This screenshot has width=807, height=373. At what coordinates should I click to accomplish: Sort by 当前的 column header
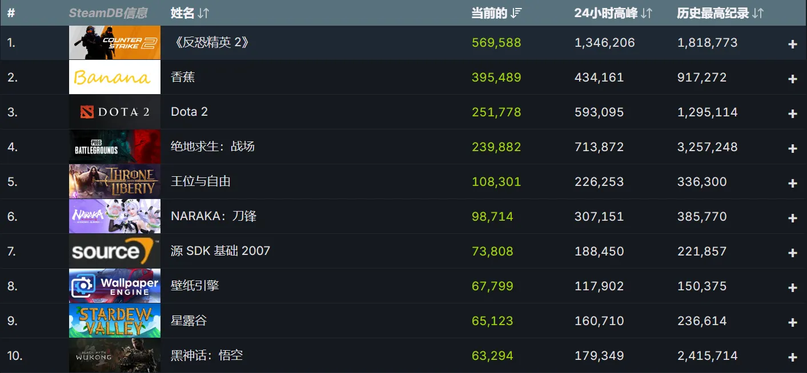tap(496, 13)
